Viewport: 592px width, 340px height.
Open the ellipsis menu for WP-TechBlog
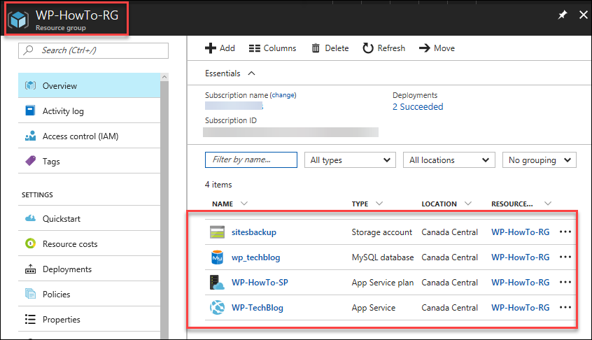coord(565,307)
